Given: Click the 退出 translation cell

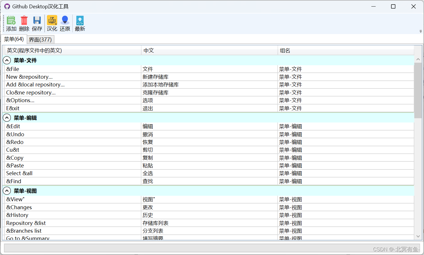Looking at the screenshot, I should (x=210, y=108).
